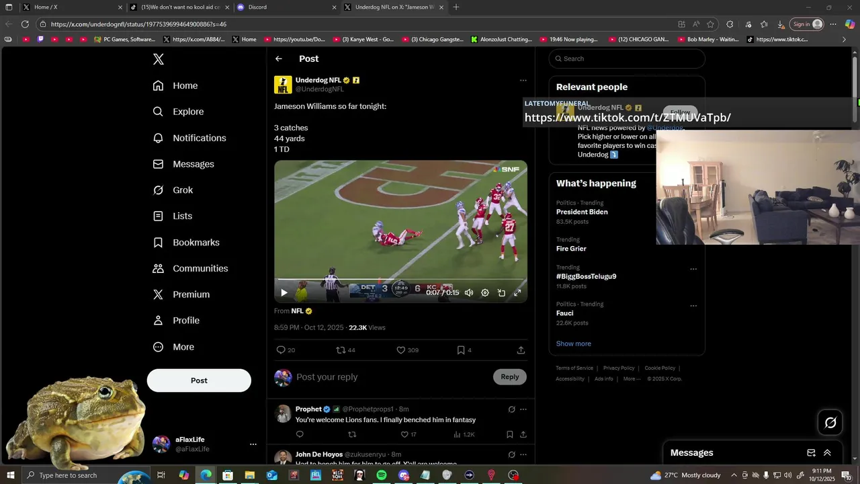Reply to post with 20 comments icon
Screen dimensions: 860x484
point(286,350)
